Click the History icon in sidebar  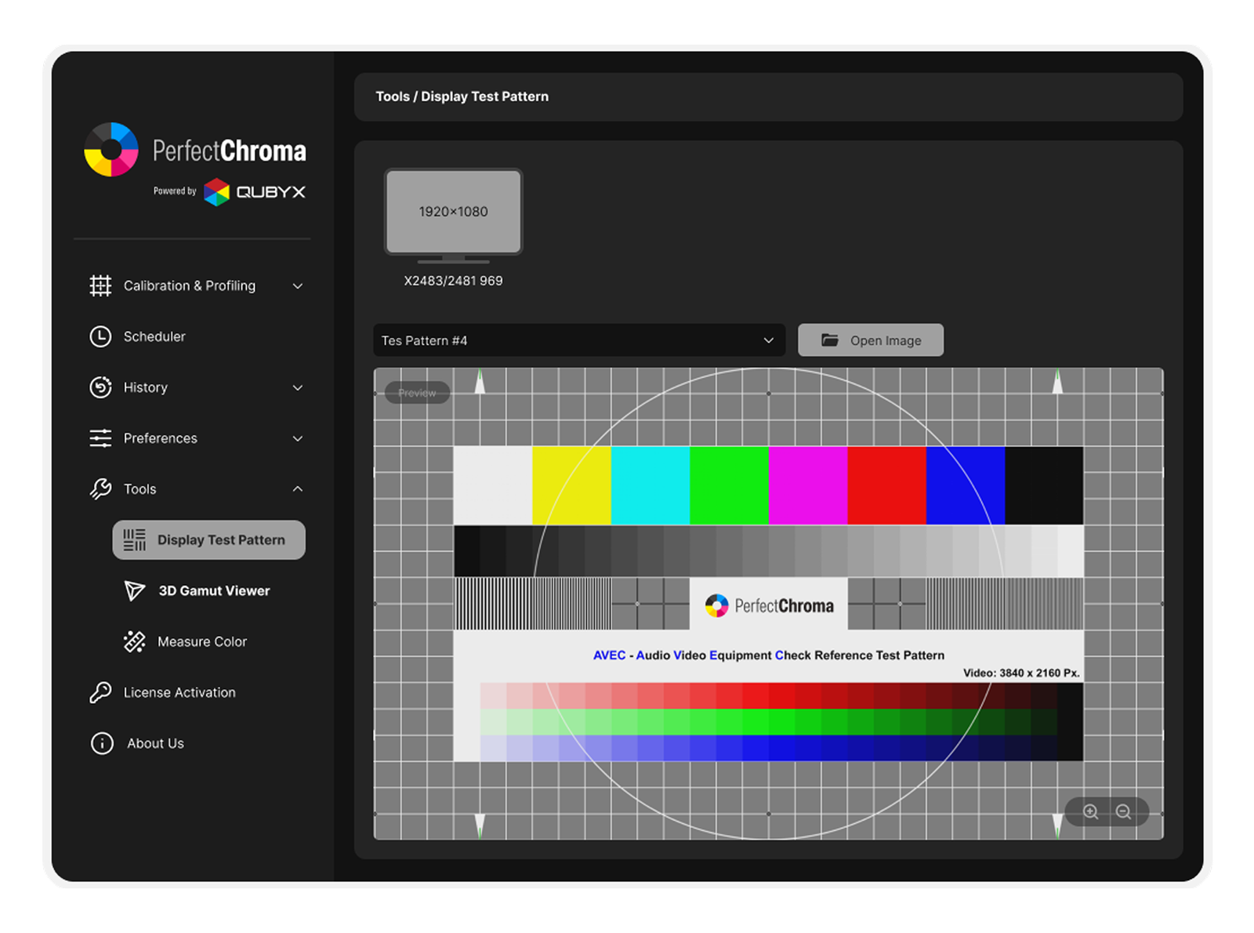tap(100, 387)
